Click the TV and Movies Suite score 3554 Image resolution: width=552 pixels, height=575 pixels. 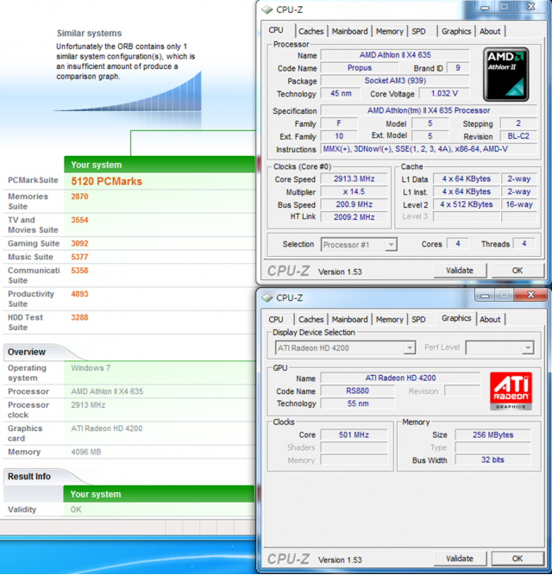click(x=79, y=220)
